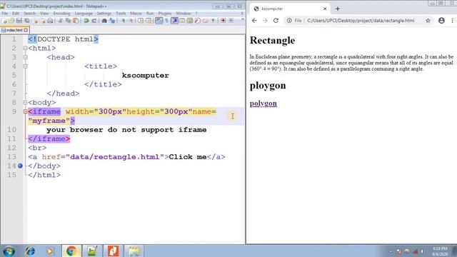Click the Replace toolbar icon

pyautogui.click(x=112, y=21)
